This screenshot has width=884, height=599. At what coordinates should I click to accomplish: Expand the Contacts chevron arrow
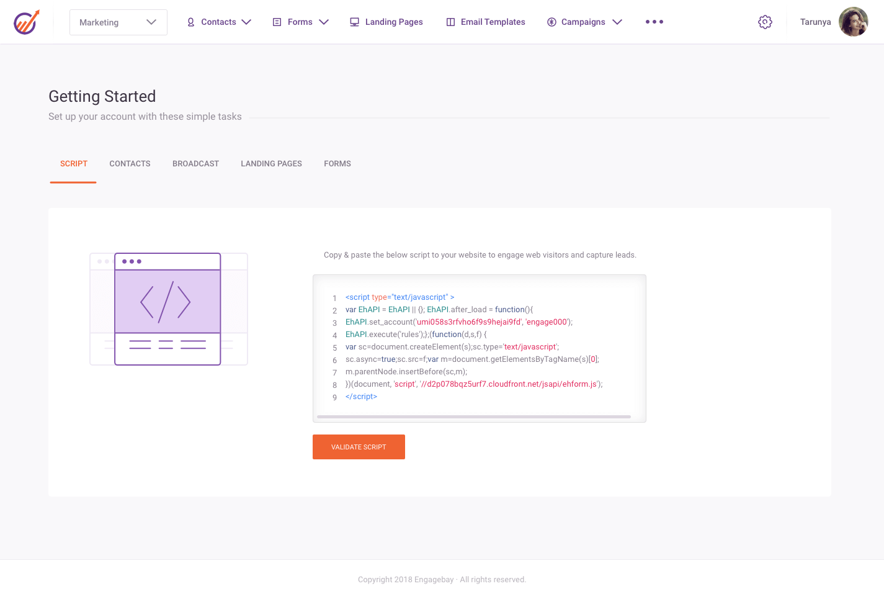(x=246, y=22)
